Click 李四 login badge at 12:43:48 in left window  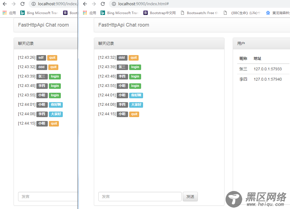point(55,86)
